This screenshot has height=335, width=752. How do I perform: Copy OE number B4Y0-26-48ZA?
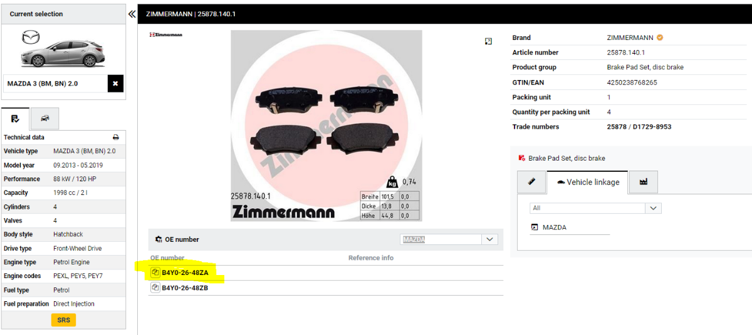point(155,272)
